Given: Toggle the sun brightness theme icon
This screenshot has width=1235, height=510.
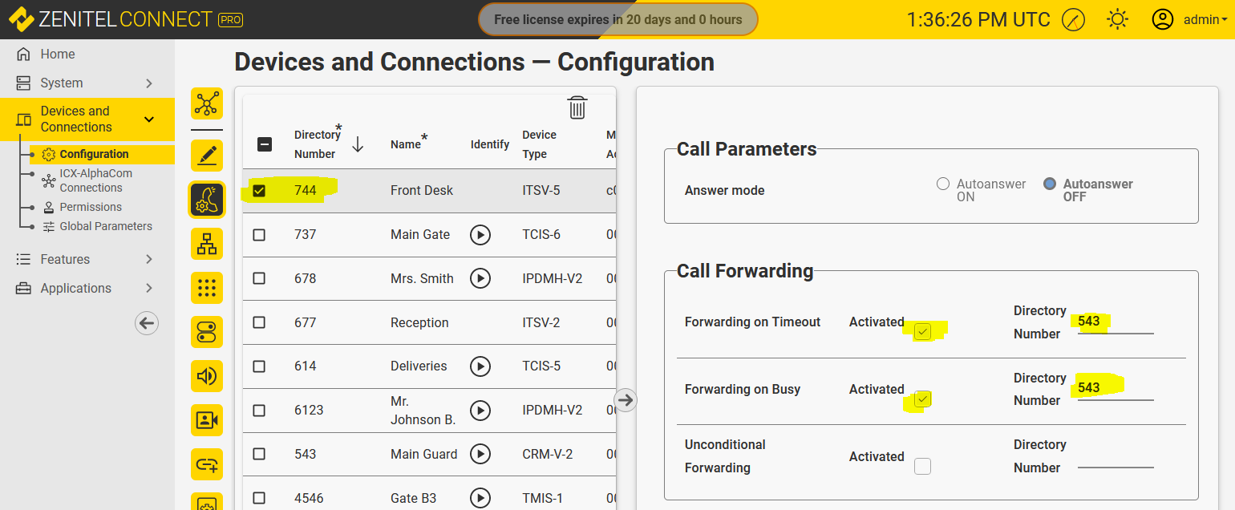Looking at the screenshot, I should point(1117,19).
